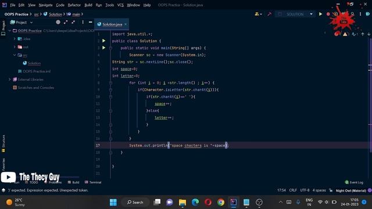Open the Night Owl (Material) theme switcher
The height and width of the screenshot is (209, 372).
351,190
